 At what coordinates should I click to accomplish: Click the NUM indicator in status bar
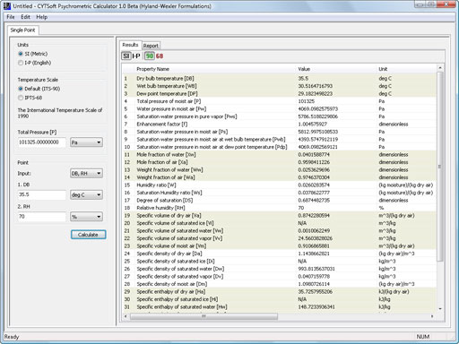pyautogui.click(x=423, y=337)
